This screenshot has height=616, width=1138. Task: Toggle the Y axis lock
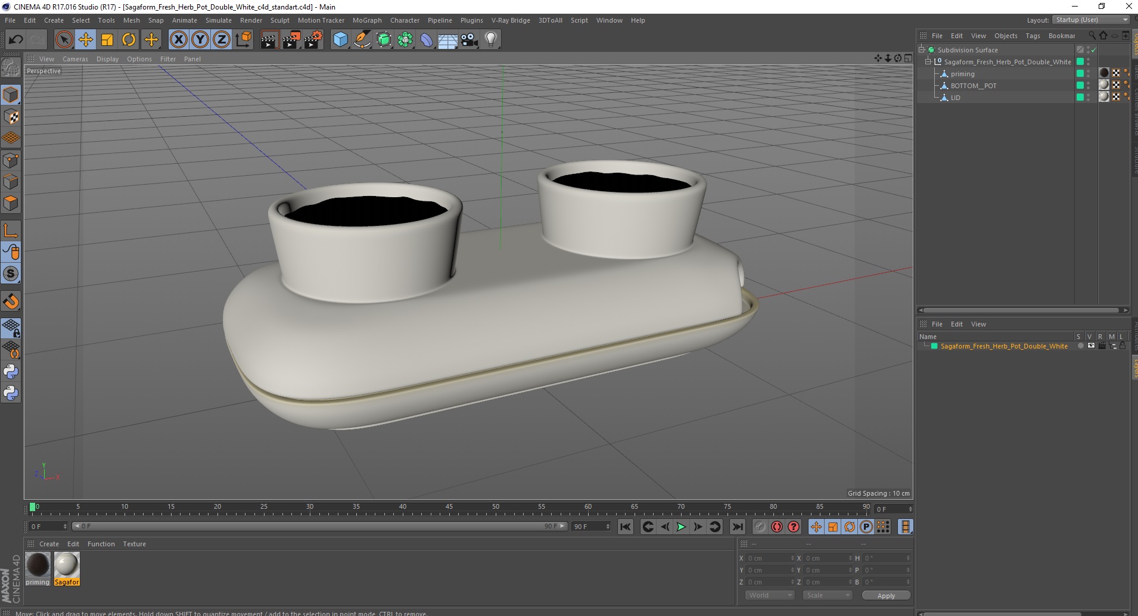pyautogui.click(x=200, y=40)
